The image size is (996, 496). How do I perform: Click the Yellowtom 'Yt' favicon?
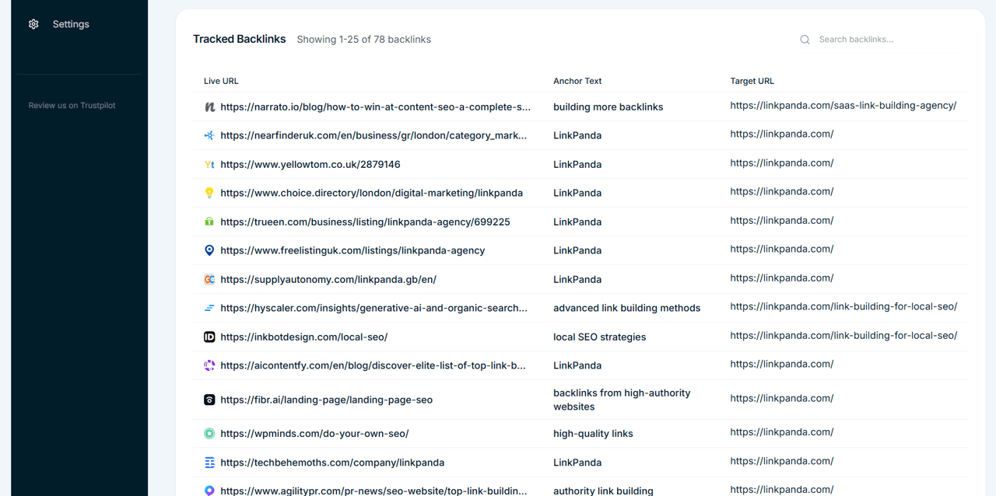click(209, 164)
